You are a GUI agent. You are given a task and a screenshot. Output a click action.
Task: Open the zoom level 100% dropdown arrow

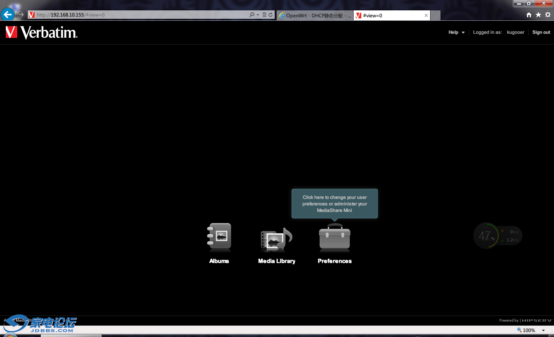(543, 330)
